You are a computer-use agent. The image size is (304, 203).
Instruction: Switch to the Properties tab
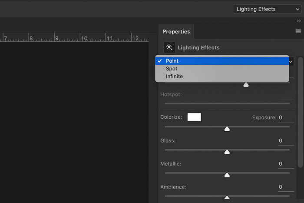click(x=176, y=31)
